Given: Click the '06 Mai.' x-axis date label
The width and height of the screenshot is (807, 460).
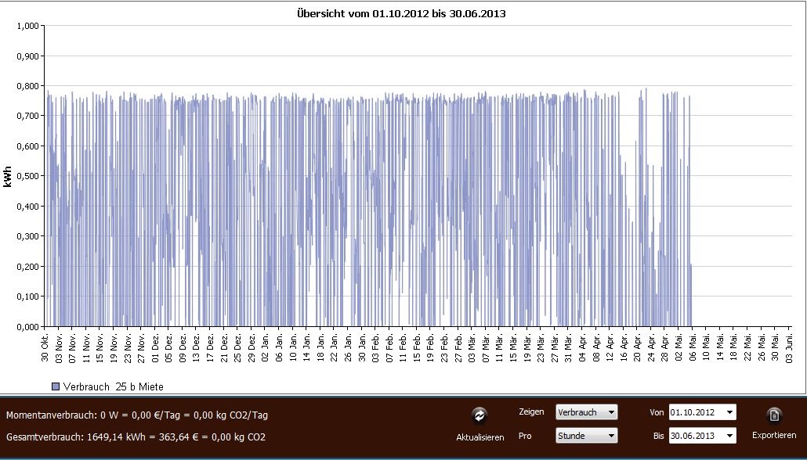Looking at the screenshot, I should tap(692, 346).
